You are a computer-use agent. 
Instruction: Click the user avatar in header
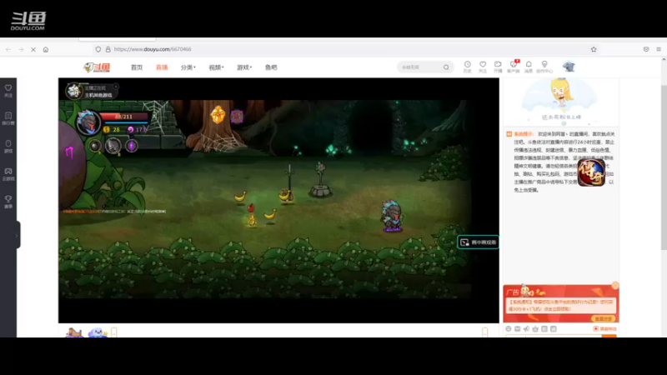[x=569, y=67]
